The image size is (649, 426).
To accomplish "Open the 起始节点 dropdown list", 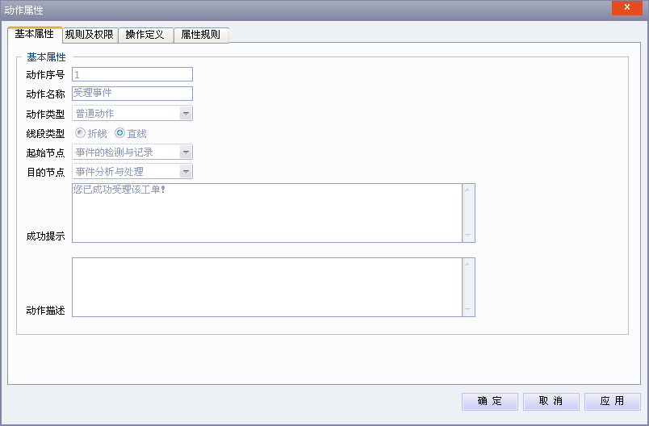I will tap(186, 152).
